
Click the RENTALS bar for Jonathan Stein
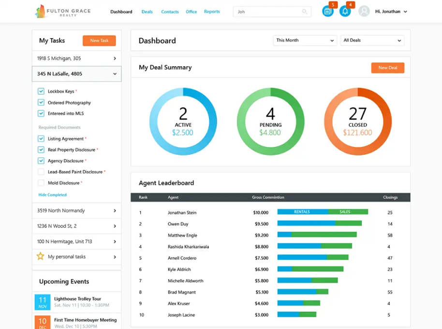(302, 212)
